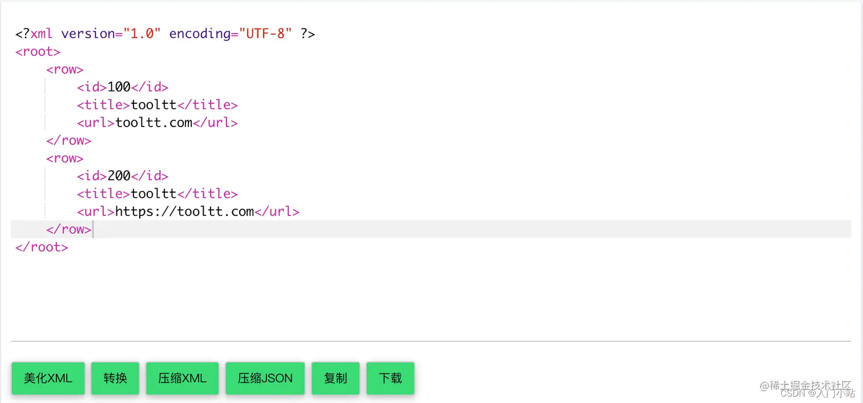Click the 压缩XML button
This screenshot has width=863, height=403.
pyautogui.click(x=182, y=378)
